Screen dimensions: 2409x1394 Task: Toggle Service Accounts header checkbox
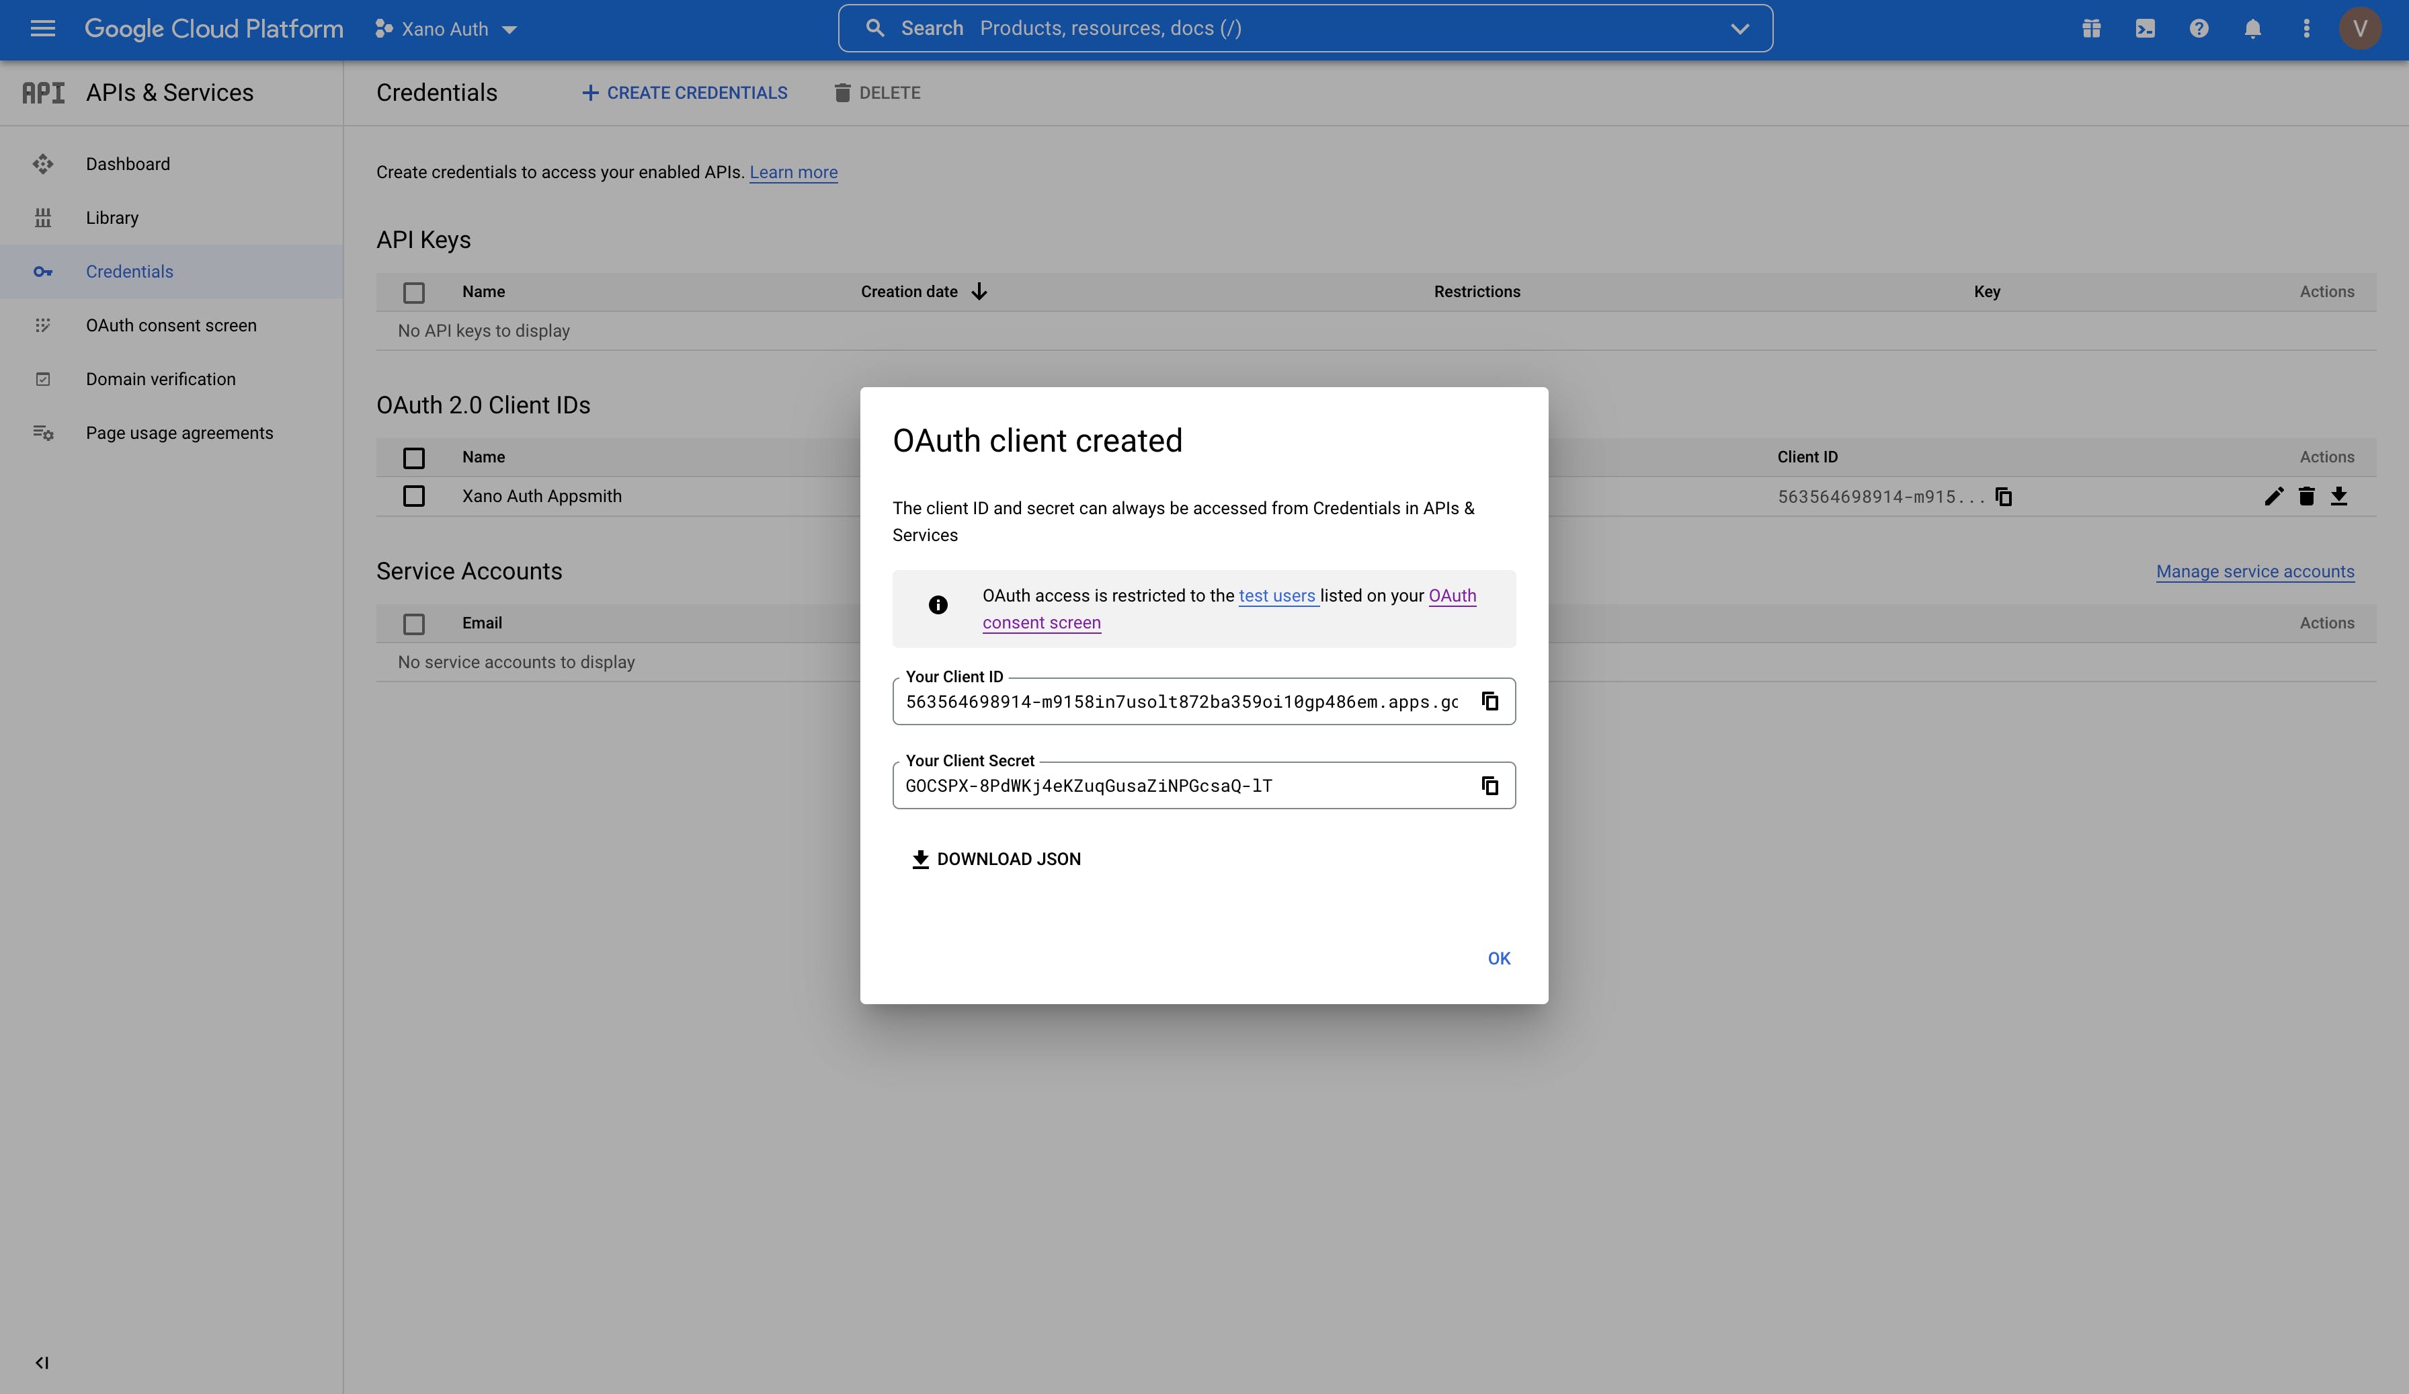[x=413, y=623]
